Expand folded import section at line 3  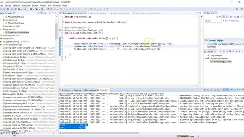click(64, 22)
